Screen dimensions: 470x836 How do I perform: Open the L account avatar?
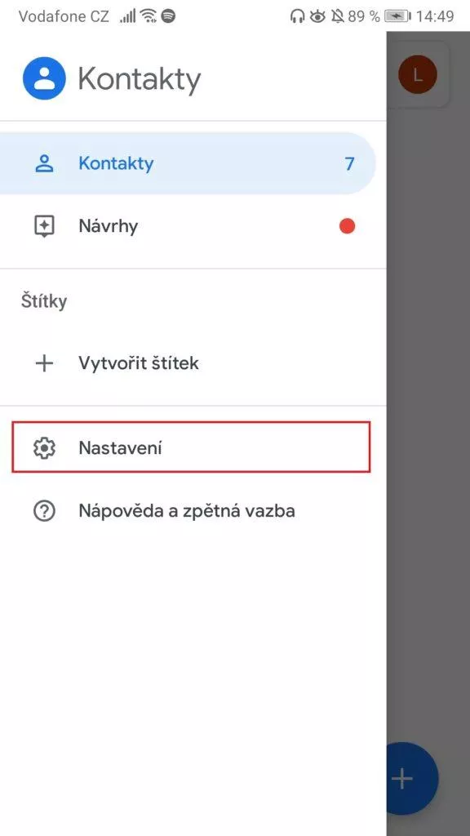[x=418, y=74]
